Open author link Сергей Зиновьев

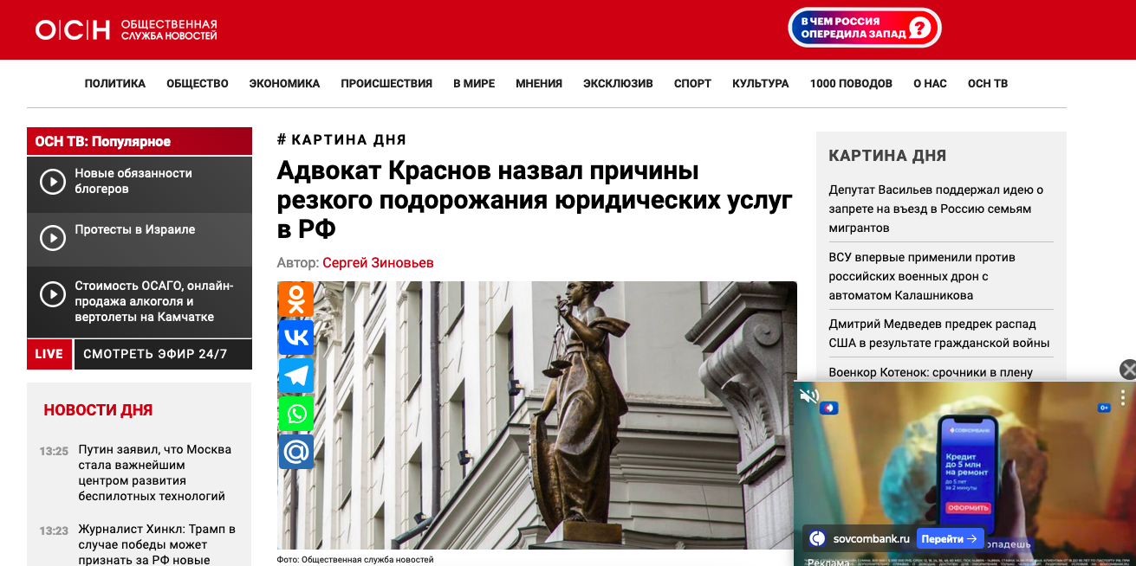point(378,262)
